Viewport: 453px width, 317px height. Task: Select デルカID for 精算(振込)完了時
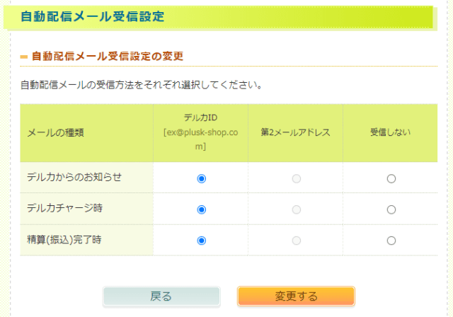[x=201, y=241]
